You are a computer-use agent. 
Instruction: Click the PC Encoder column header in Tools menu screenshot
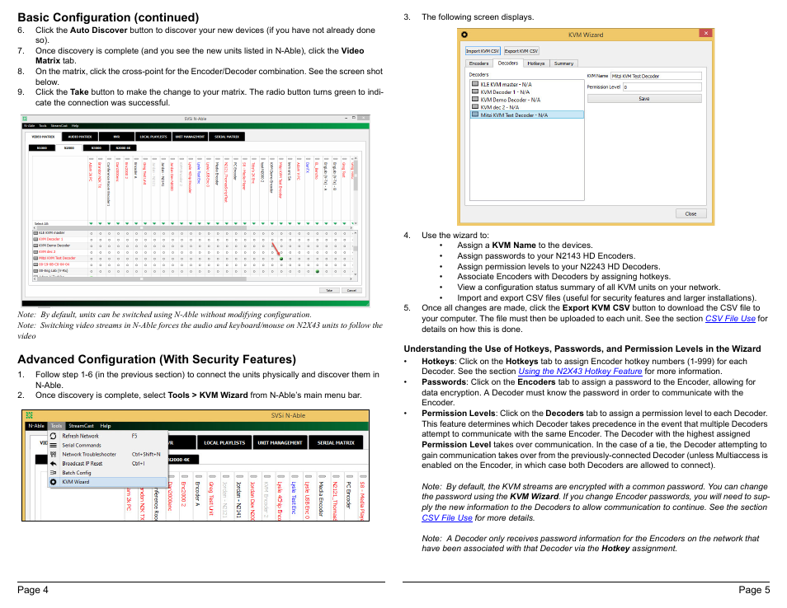tap(348, 495)
